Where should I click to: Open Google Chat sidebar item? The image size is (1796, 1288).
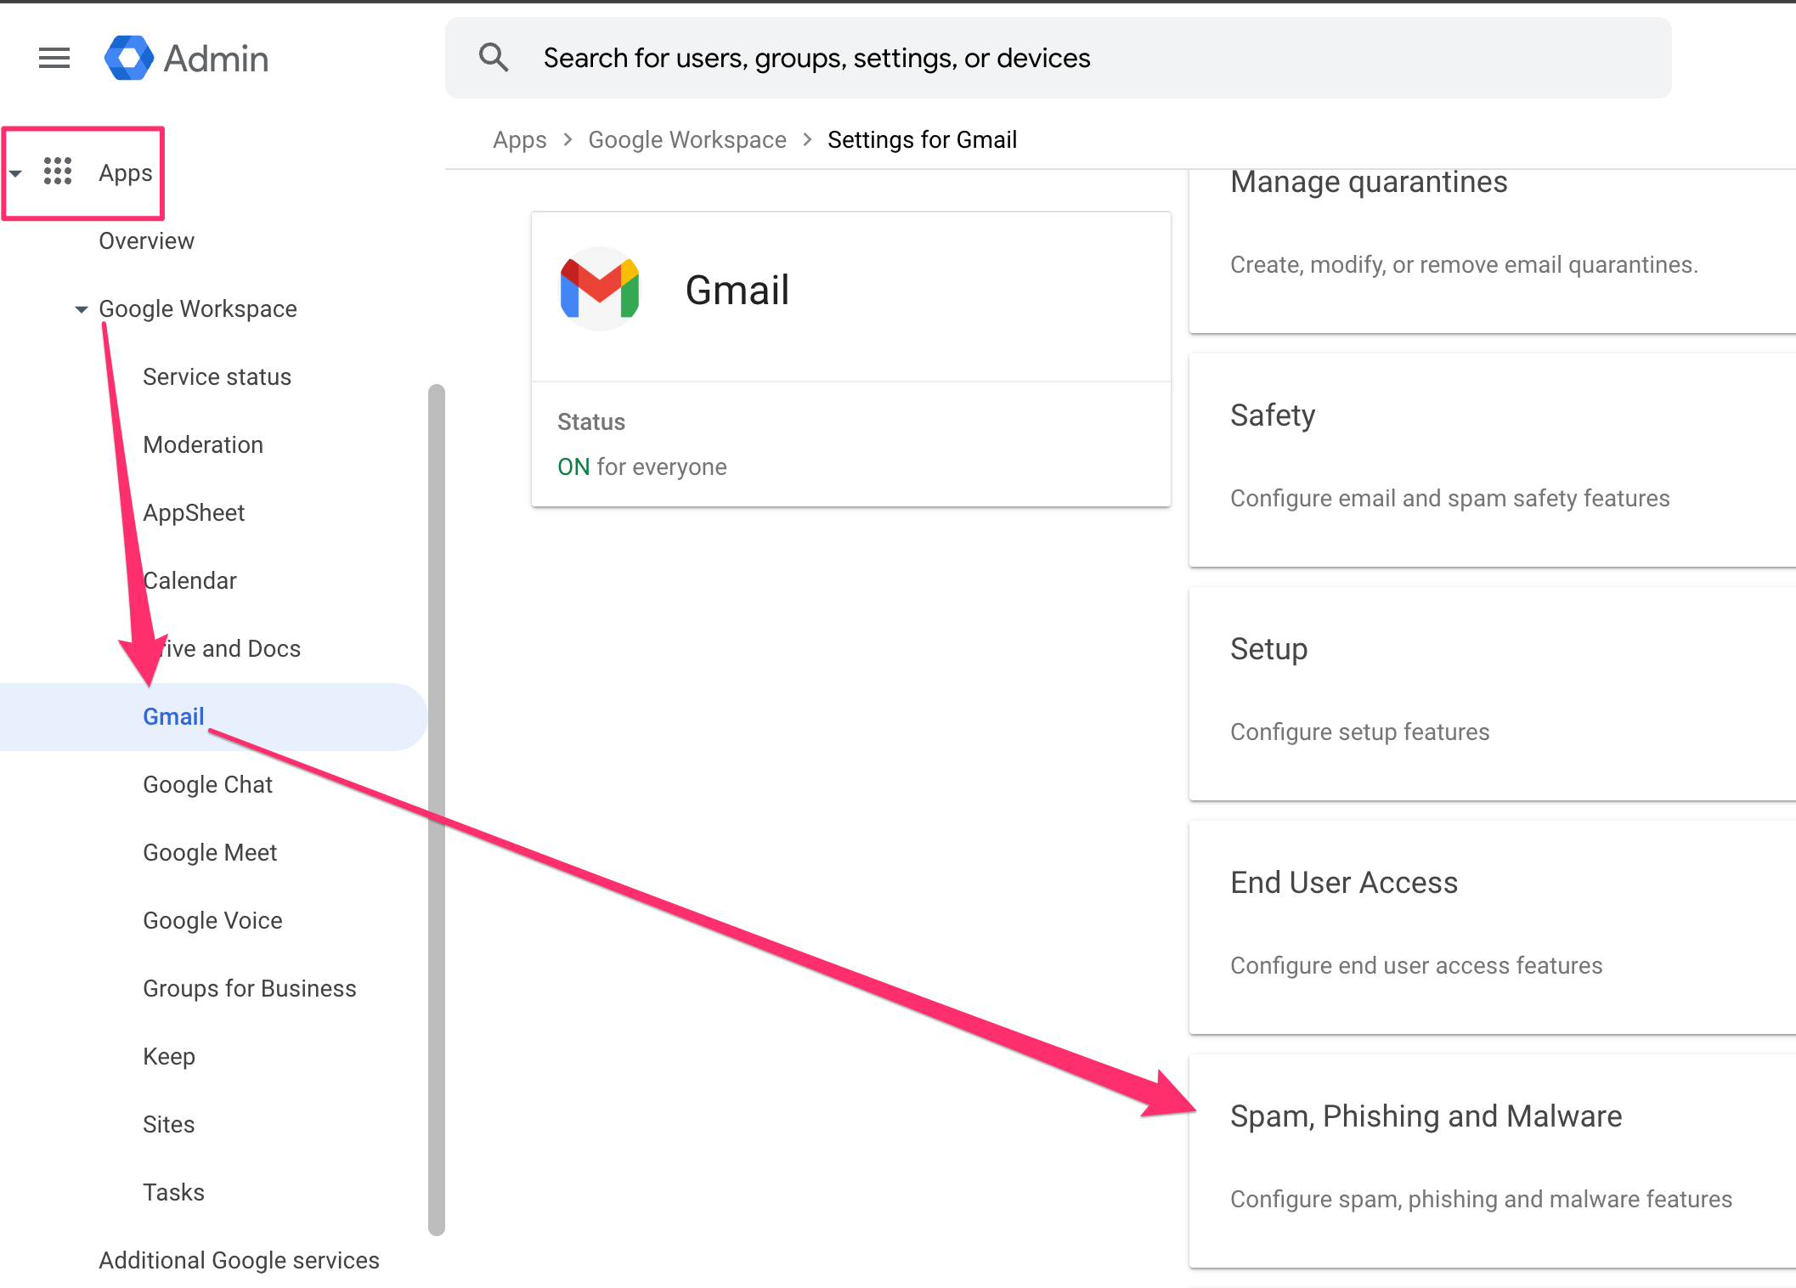coord(207,784)
